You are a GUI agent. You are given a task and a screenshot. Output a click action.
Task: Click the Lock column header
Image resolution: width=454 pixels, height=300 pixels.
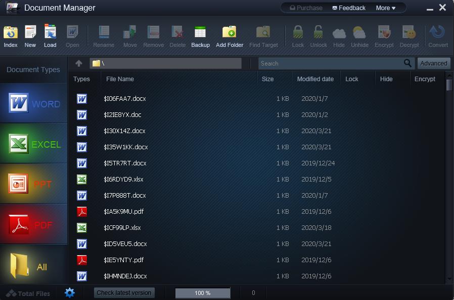[x=351, y=79]
